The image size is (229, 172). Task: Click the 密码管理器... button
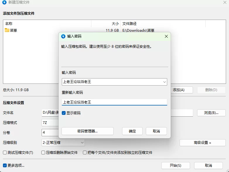point(88,131)
